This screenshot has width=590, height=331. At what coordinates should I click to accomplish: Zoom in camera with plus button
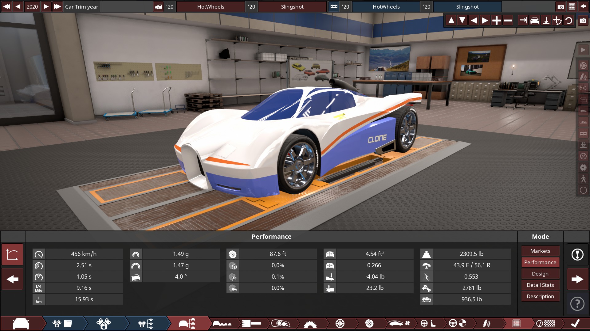pos(496,21)
